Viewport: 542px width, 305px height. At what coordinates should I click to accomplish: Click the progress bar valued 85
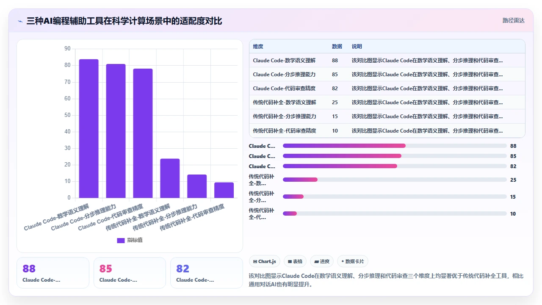pyautogui.click(x=395, y=156)
